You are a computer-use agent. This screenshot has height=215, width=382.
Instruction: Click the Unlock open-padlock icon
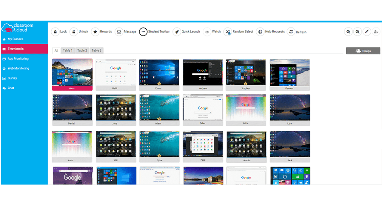(74, 32)
